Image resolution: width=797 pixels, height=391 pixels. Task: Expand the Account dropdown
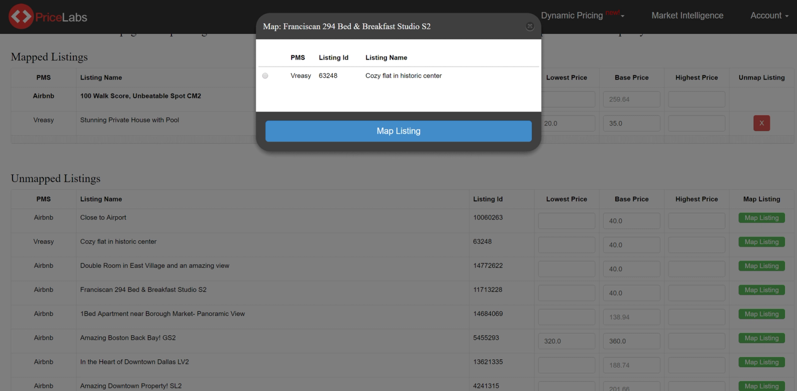770,15
